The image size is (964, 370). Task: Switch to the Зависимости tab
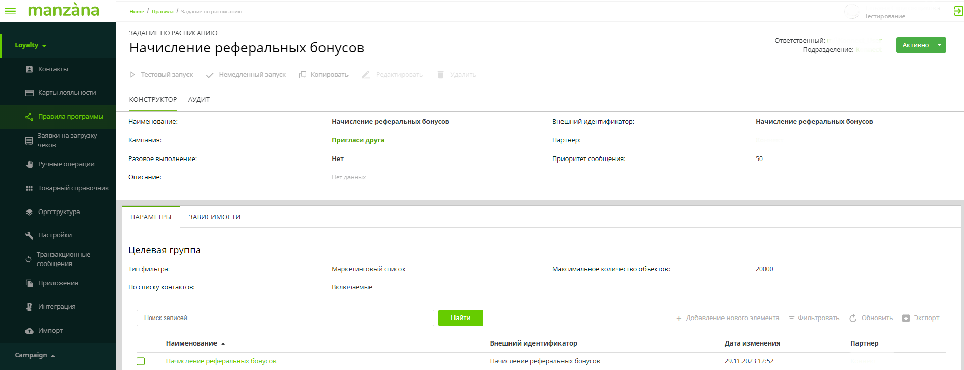[x=215, y=217]
